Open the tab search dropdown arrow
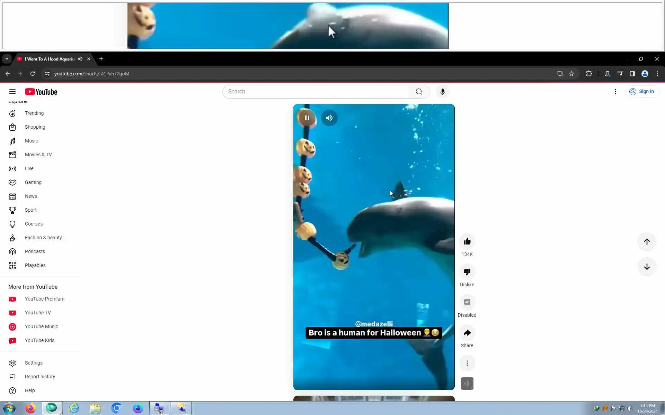 tap(7, 59)
